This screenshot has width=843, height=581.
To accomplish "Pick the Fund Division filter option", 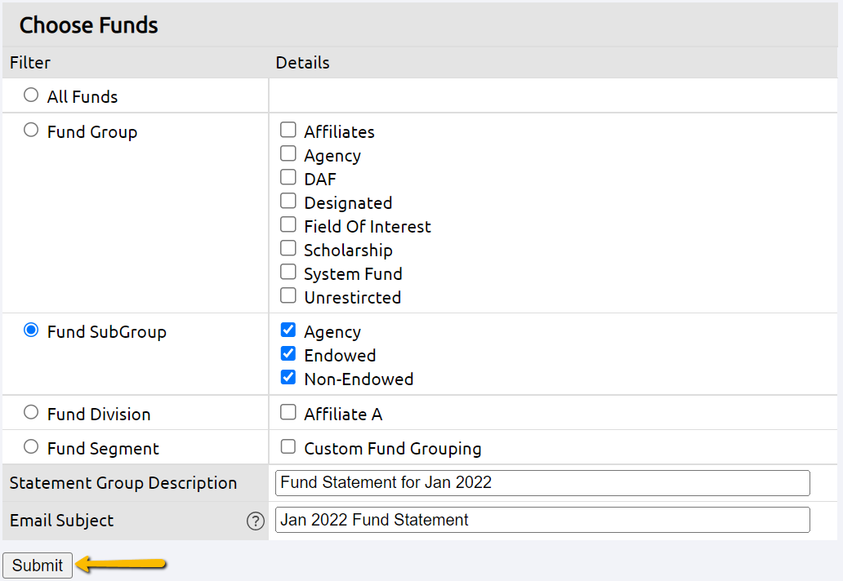I will [x=30, y=412].
